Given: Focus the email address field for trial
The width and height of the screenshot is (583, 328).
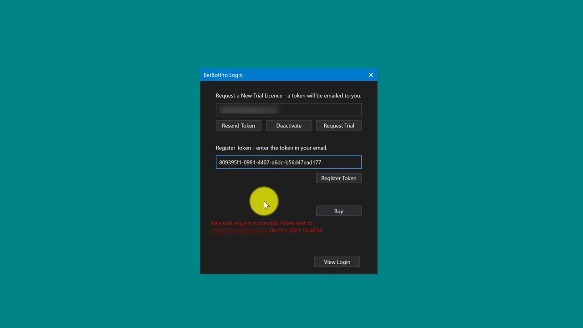Looking at the screenshot, I should [289, 110].
